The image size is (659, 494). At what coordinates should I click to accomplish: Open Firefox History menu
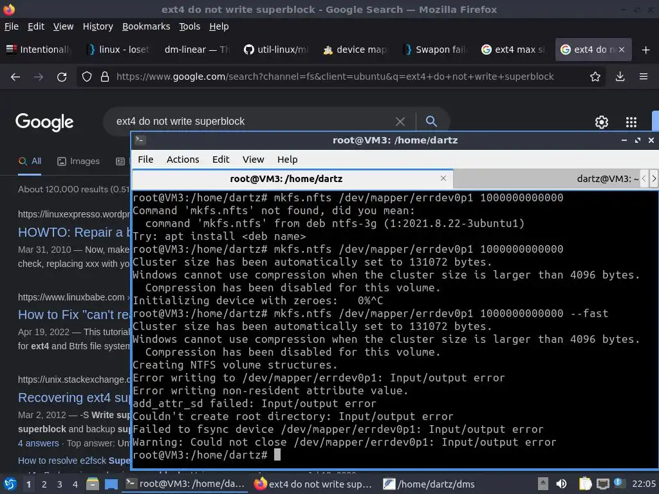pyautogui.click(x=98, y=26)
